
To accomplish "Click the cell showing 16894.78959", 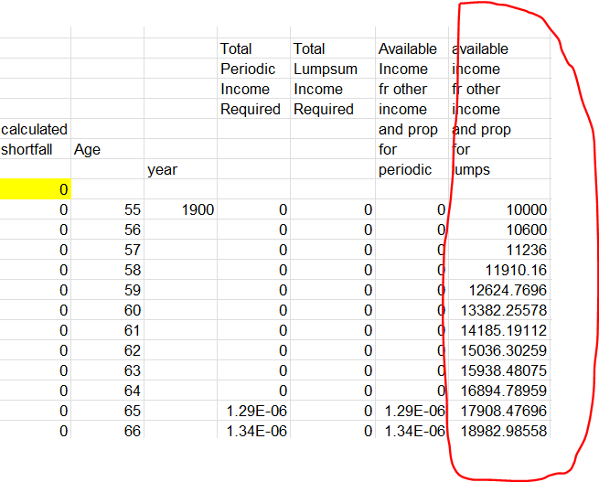I will 499,391.
